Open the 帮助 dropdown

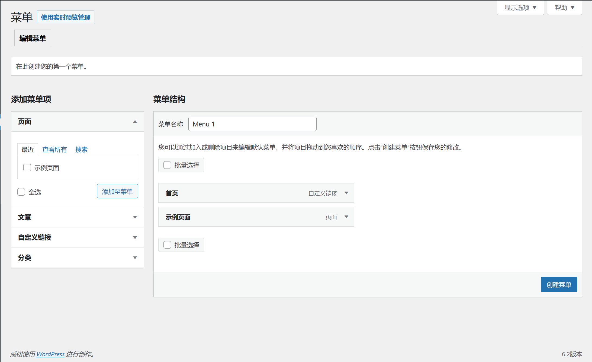(564, 8)
